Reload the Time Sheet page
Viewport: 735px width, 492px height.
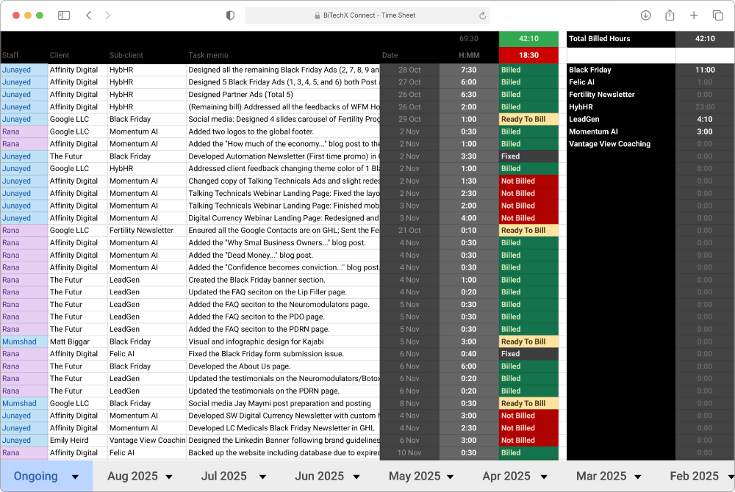482,15
